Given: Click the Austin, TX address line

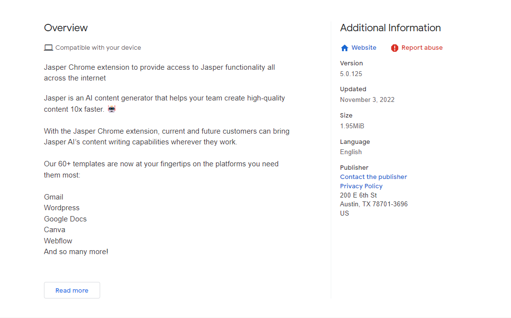Looking at the screenshot, I should 374,204.
